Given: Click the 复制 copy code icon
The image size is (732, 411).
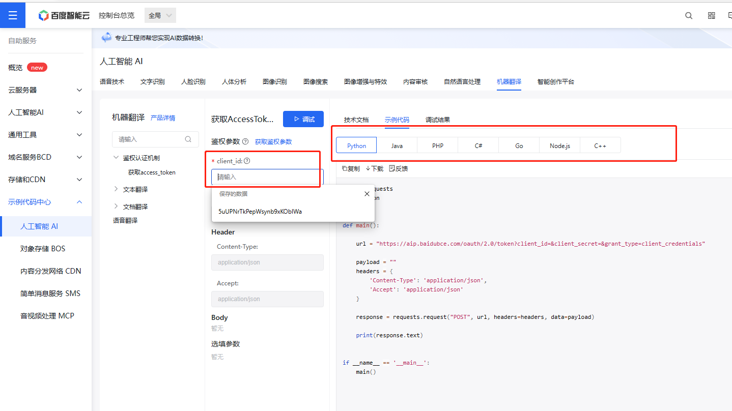Looking at the screenshot, I should point(345,168).
